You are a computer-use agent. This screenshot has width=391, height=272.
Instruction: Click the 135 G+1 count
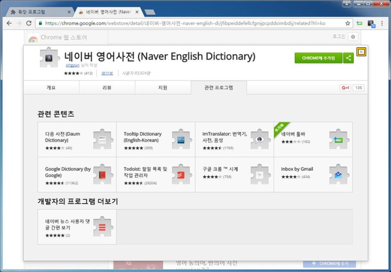coord(358,88)
